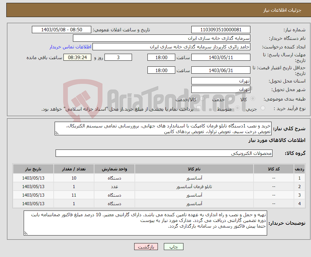Click the buyer notes text area
Image resolution: width=311 pixels, height=257 pixels.
tap(145, 223)
